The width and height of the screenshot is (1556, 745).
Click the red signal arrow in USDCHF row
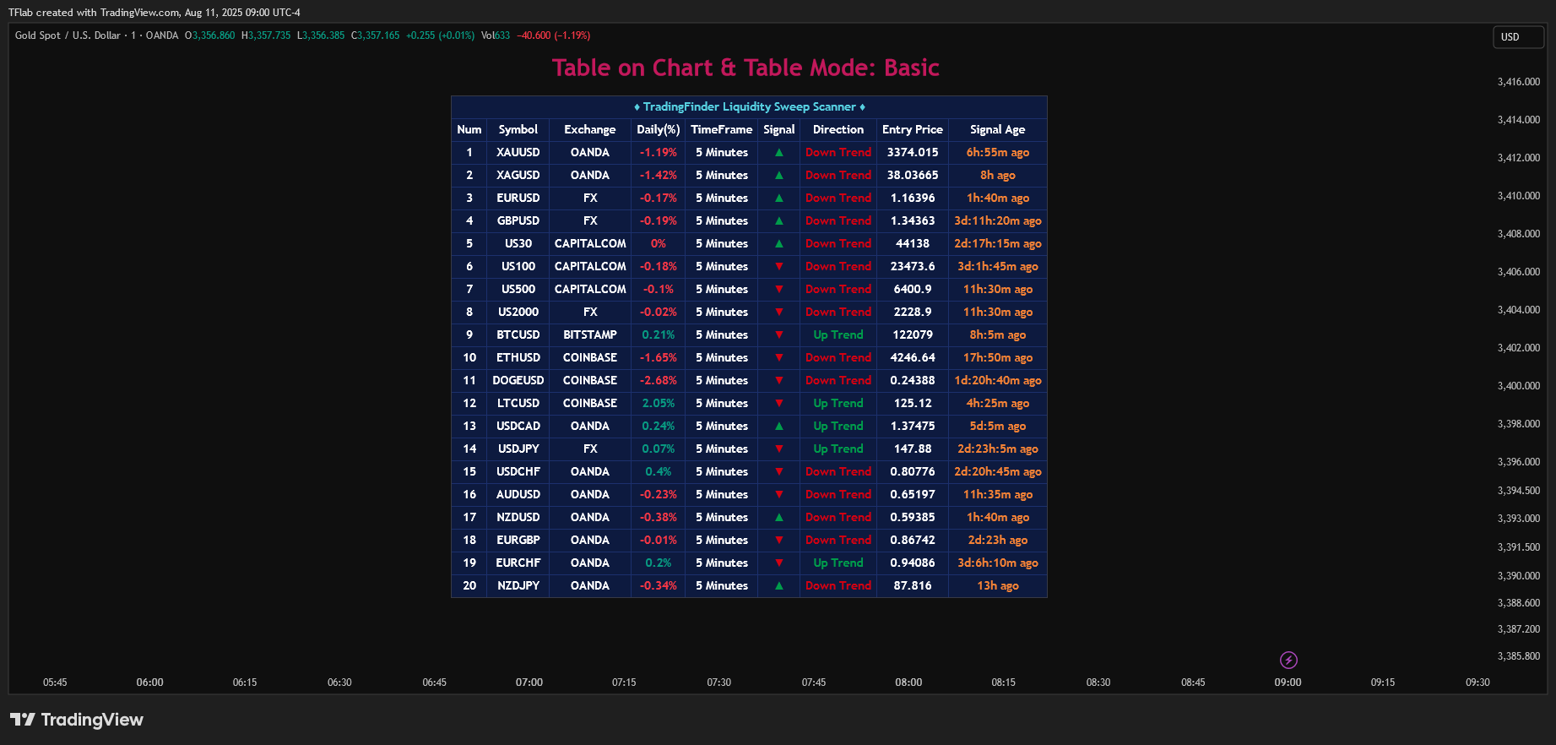click(779, 472)
